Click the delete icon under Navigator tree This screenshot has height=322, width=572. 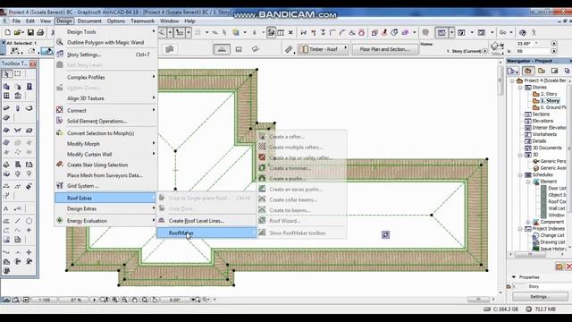[568, 267]
